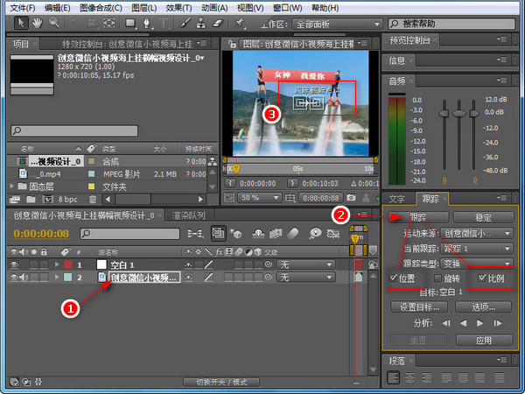Open the 图像合成(C) menu

pos(101,8)
